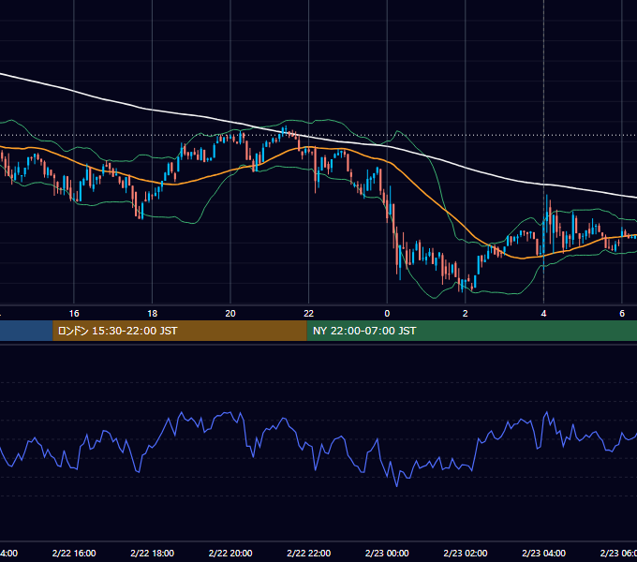Click the 22 hour axis label
Screen dimensions: 637x562
[309, 314]
